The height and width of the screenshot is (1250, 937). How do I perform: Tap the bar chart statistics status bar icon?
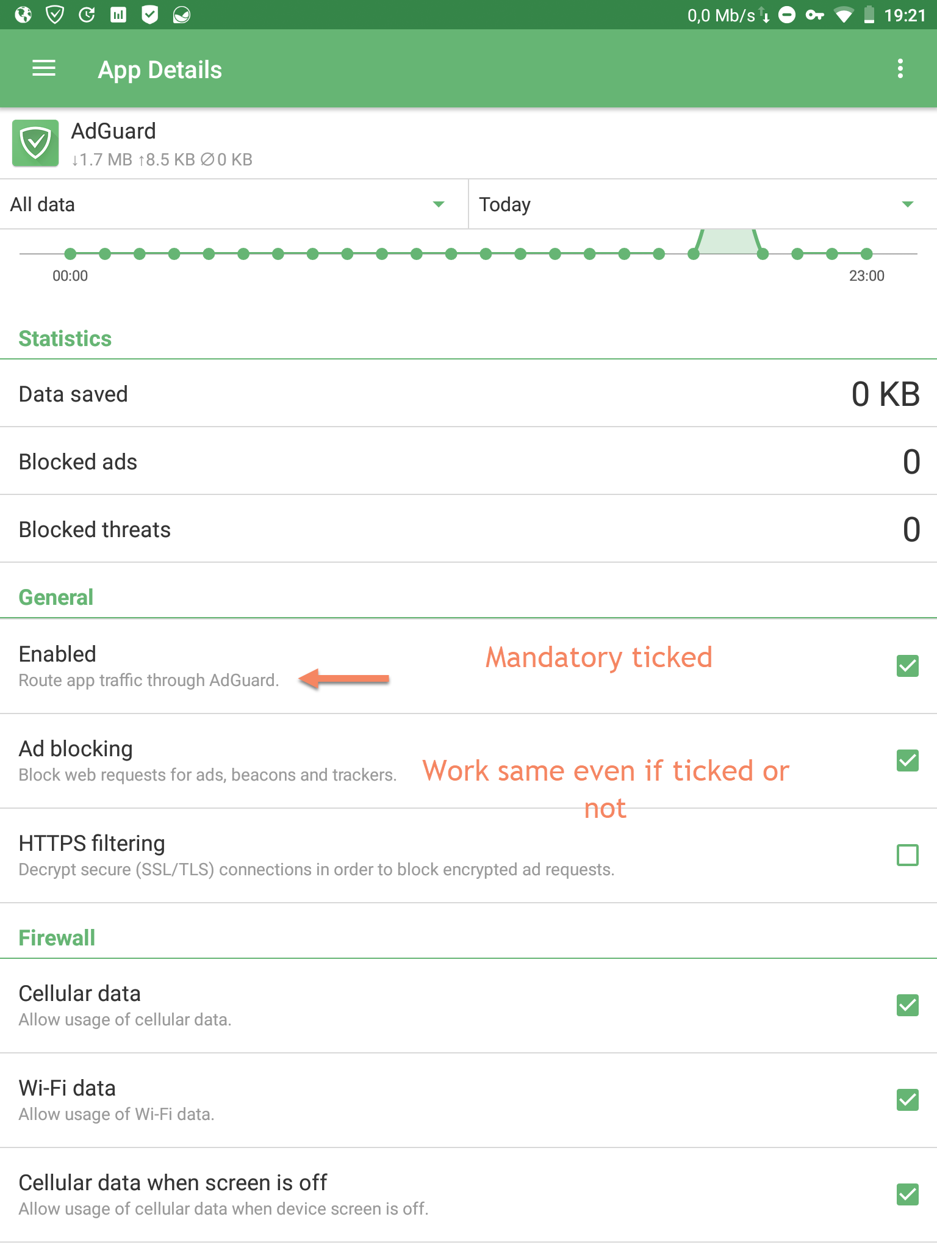[118, 15]
